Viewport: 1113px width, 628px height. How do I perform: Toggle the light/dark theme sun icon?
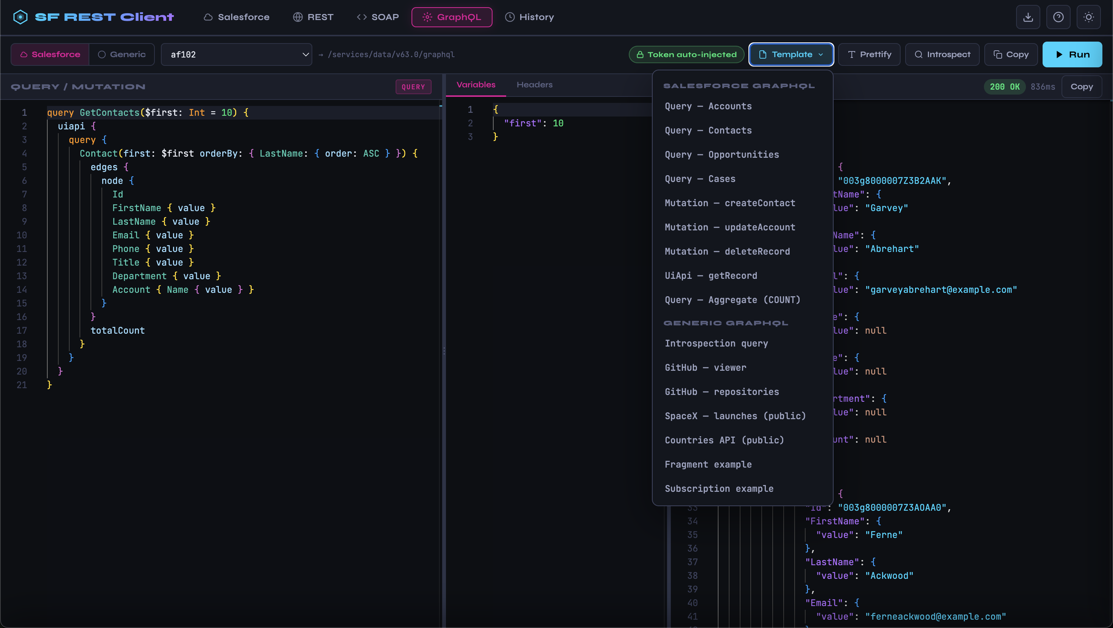(1088, 17)
